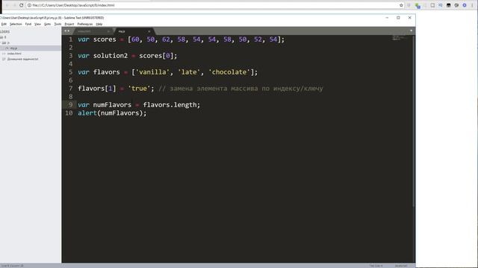Click the Chrome address bar URL

tap(73, 5)
